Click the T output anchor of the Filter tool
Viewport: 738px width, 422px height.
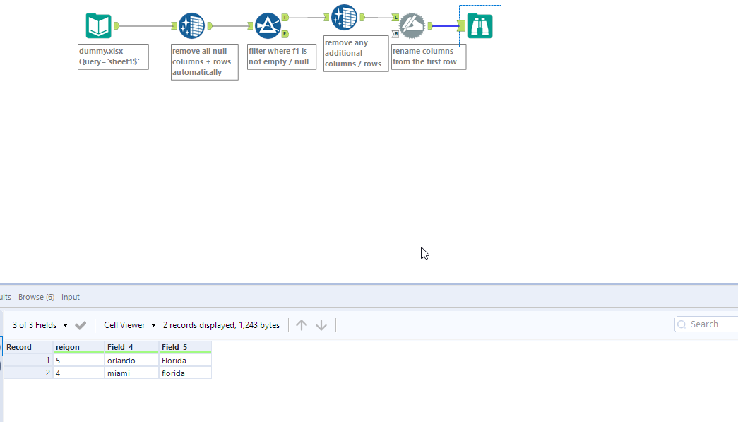[285, 17]
